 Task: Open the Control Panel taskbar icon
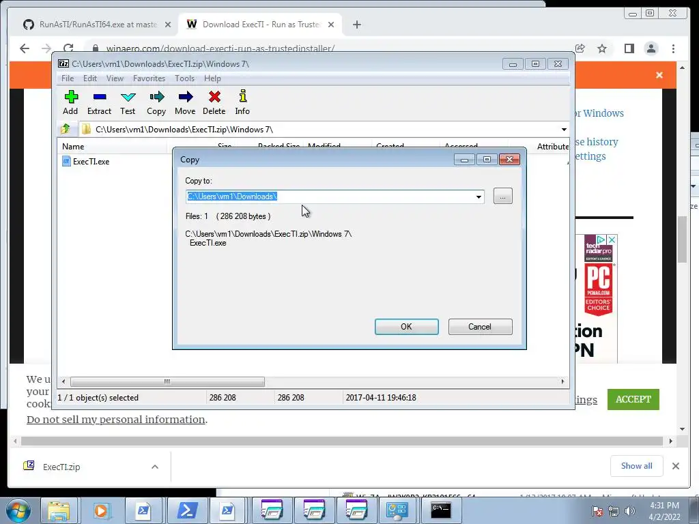398,510
